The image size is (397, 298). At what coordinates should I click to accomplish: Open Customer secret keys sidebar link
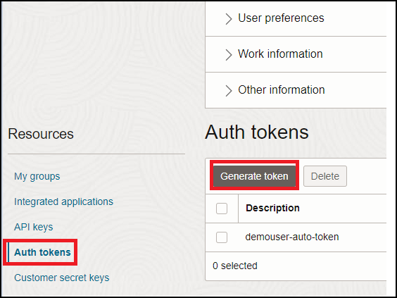tap(61, 278)
